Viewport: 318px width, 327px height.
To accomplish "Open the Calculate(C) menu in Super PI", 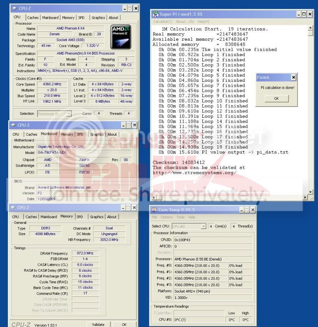I will tap(163, 22).
